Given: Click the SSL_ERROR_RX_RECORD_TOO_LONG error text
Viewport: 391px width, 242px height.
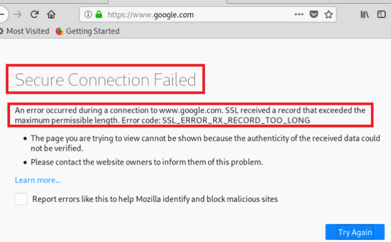Looking at the screenshot, I should pyautogui.click(x=236, y=120).
